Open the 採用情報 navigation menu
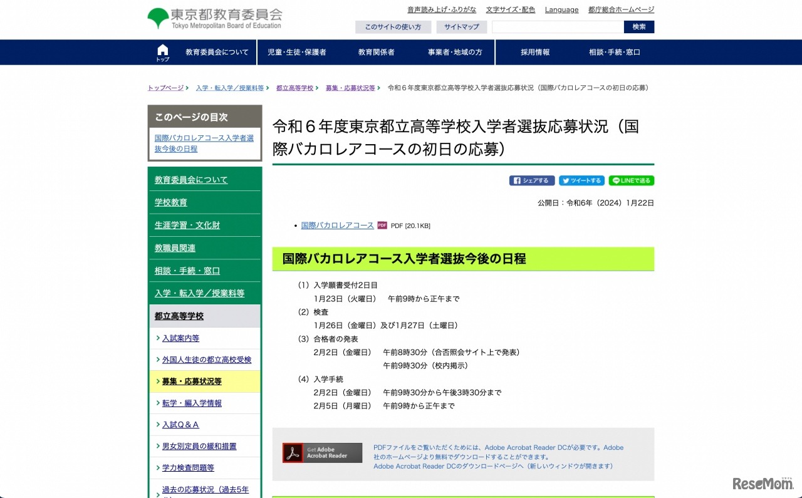 [534, 52]
